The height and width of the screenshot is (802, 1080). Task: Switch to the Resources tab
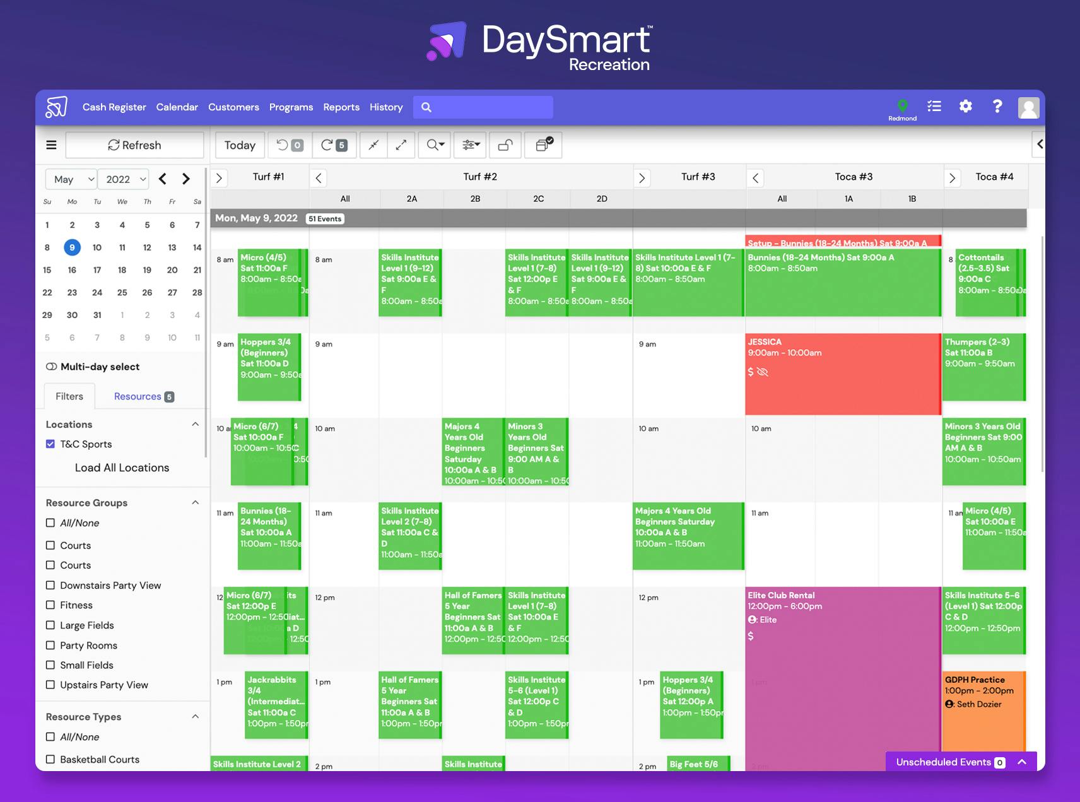click(138, 396)
